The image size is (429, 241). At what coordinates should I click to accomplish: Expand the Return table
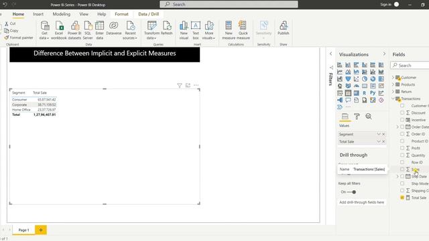(393, 92)
